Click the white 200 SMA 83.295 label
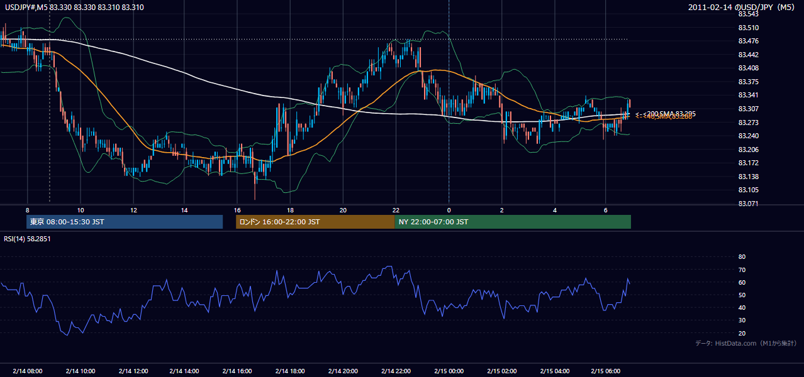Screen dimensions: 804x377 pyautogui.click(x=669, y=114)
